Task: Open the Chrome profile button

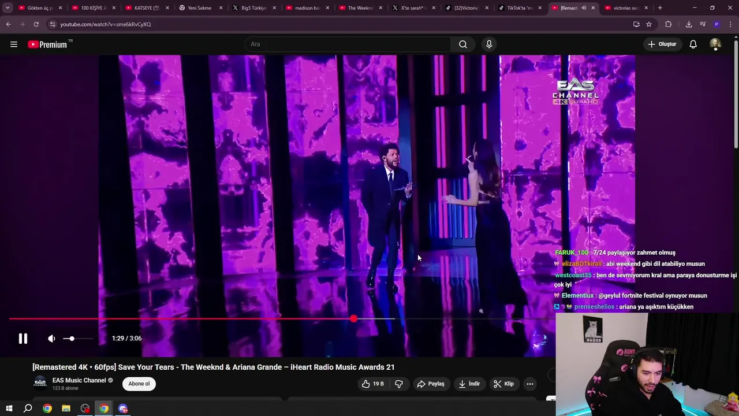Action: click(716, 24)
